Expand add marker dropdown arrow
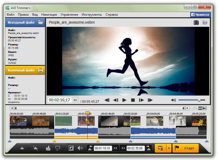The width and height of the screenshot is (218, 160). [x=29, y=148]
